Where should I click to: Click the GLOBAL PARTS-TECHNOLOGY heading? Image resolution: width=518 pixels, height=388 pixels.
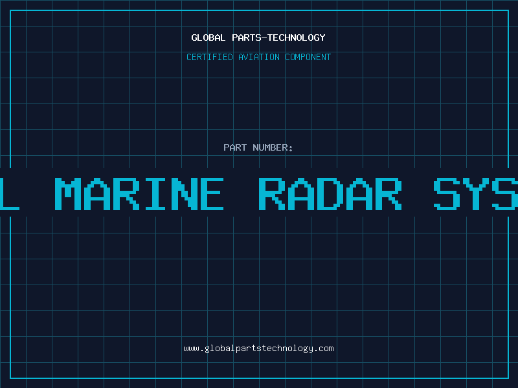click(x=258, y=38)
